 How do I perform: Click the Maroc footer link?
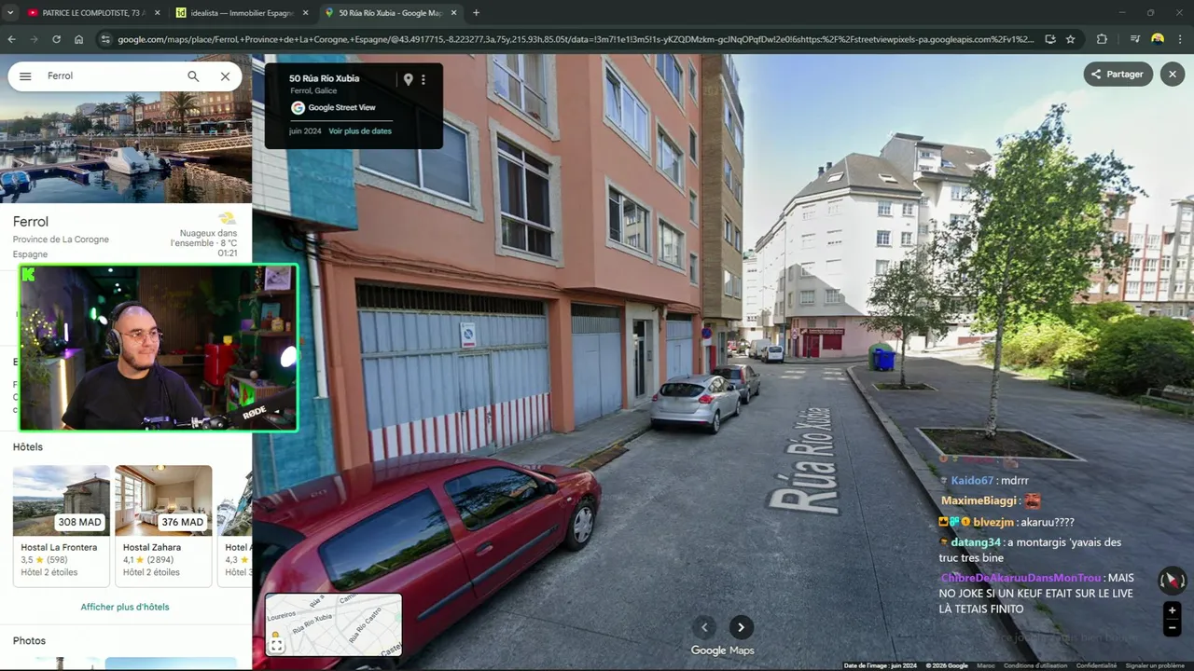[985, 665]
